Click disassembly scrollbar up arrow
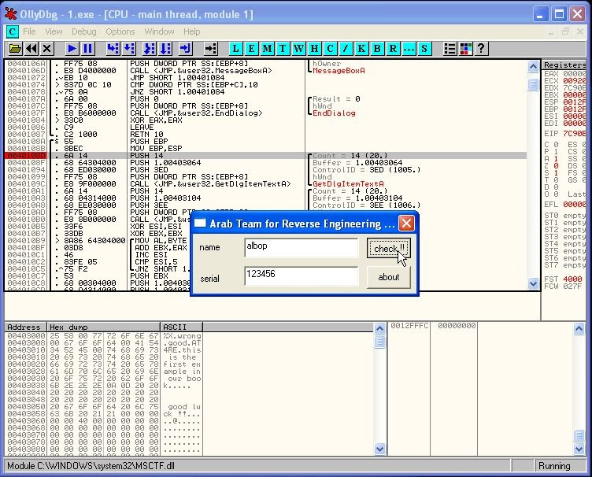The height and width of the screenshot is (477, 592). pyautogui.click(x=533, y=67)
